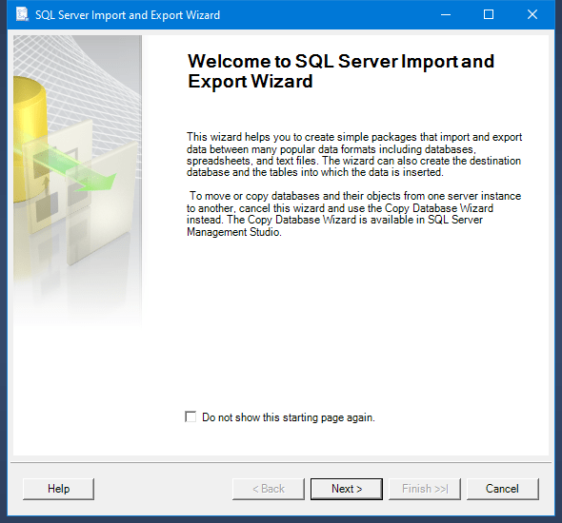Click the paragraph starting 'To move or copy databases'

[353, 214]
